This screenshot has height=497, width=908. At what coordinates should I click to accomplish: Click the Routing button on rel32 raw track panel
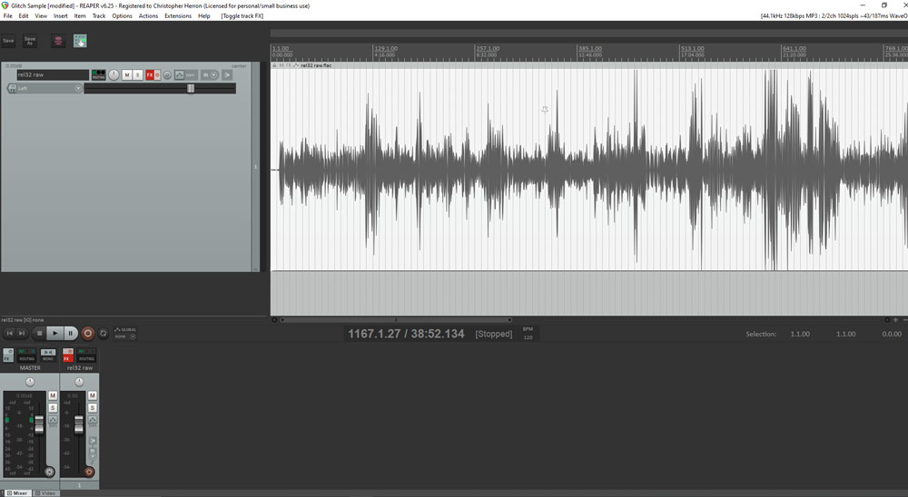pyautogui.click(x=98, y=74)
